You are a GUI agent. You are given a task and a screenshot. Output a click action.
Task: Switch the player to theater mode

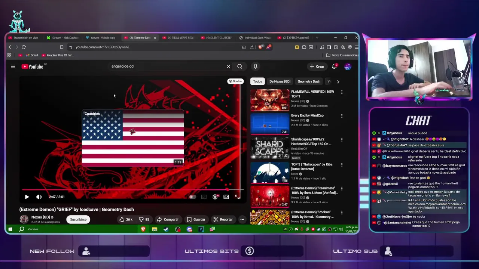(x=226, y=197)
